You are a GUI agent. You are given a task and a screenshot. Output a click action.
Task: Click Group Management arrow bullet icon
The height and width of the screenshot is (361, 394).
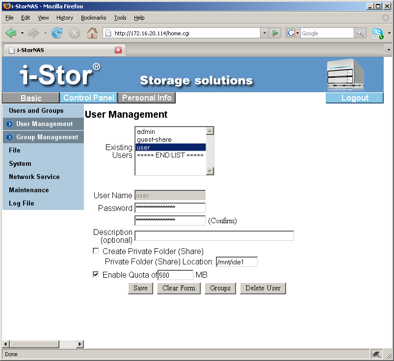point(9,137)
